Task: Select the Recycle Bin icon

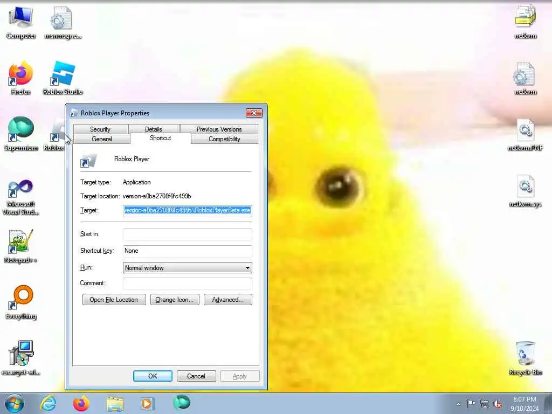Action: pos(525,358)
